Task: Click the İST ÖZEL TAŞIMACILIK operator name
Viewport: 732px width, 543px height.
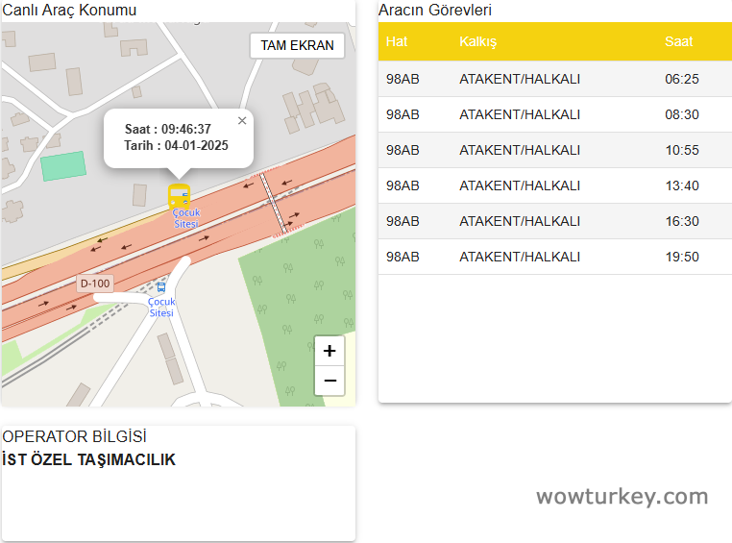Action: 89,459
